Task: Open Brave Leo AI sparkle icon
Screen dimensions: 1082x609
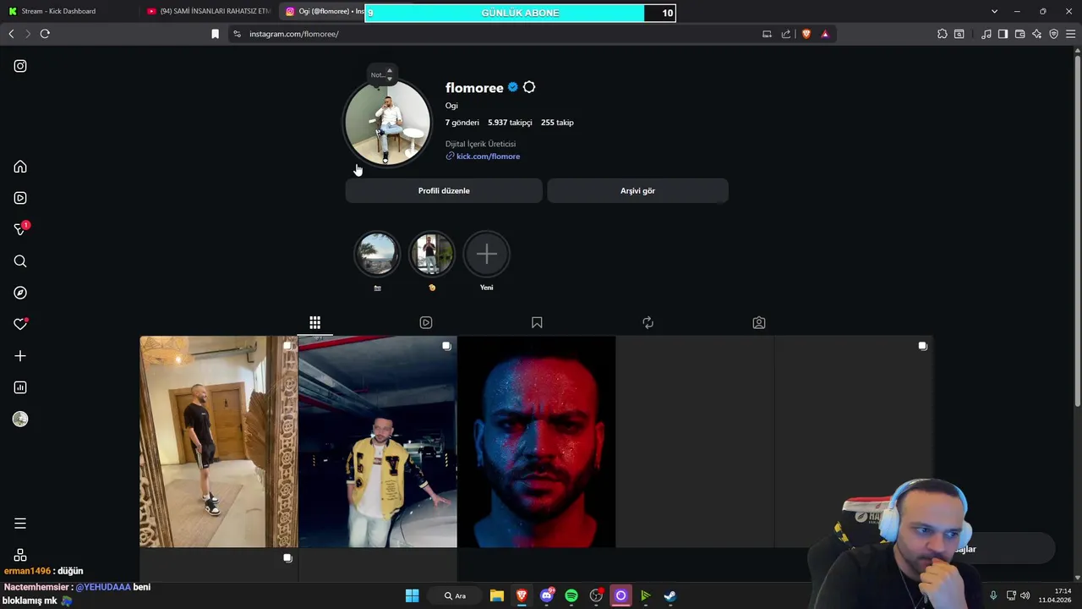Action: tap(1036, 34)
